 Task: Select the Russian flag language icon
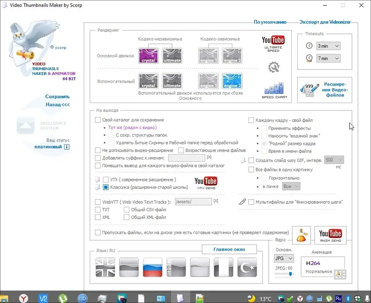click(152, 267)
